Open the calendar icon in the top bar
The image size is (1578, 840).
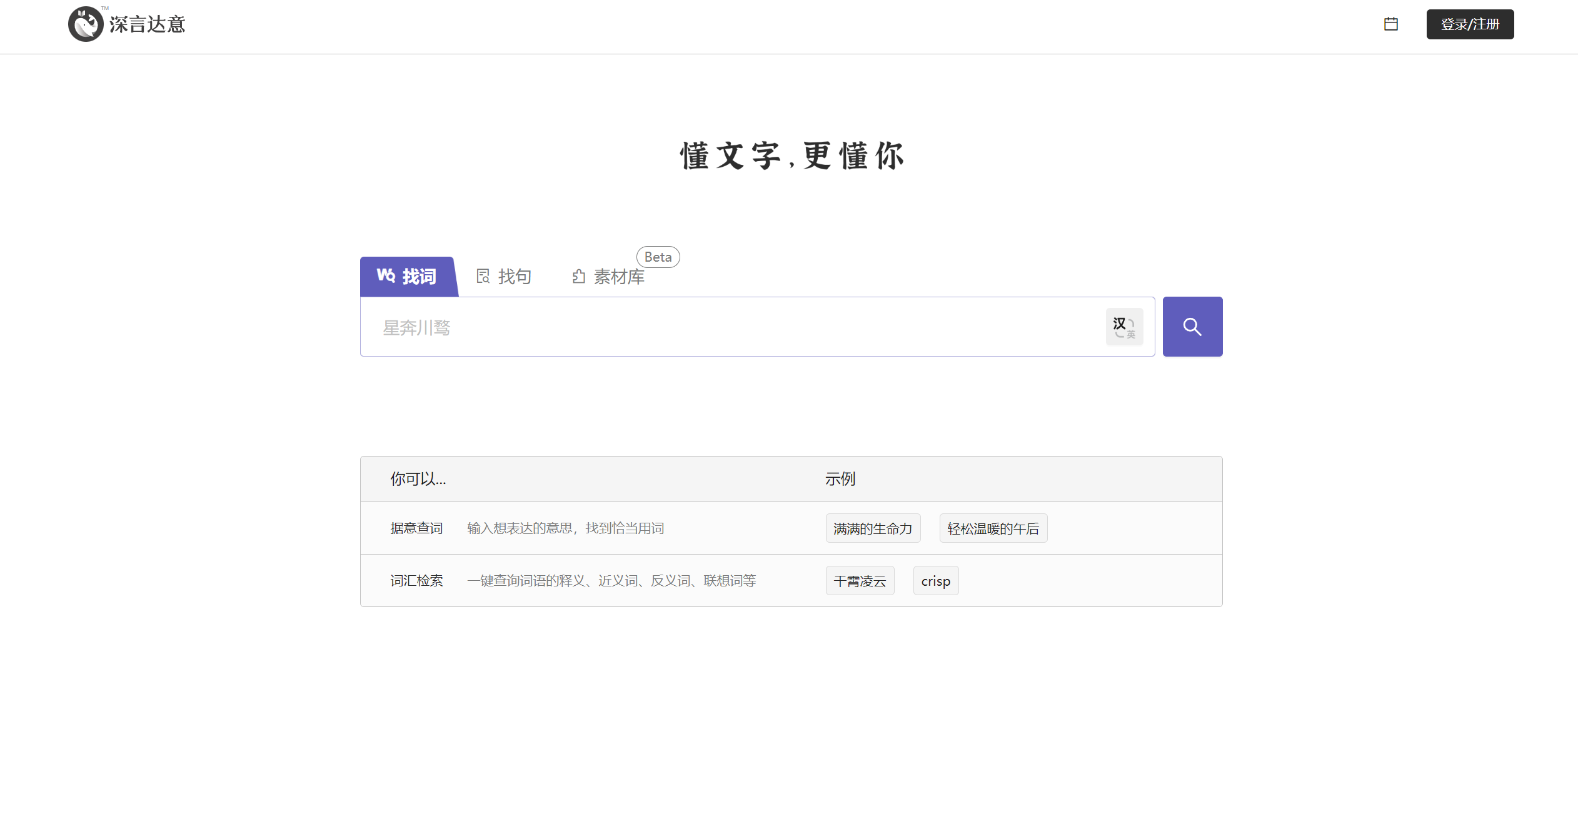click(1391, 24)
